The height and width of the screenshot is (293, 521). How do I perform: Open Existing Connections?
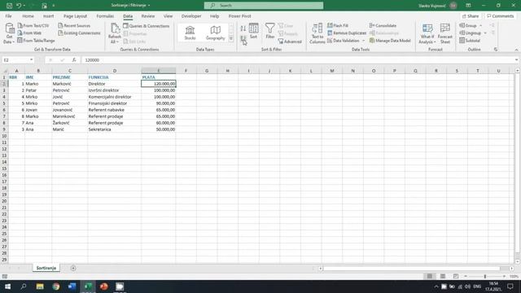pyautogui.click(x=79, y=33)
